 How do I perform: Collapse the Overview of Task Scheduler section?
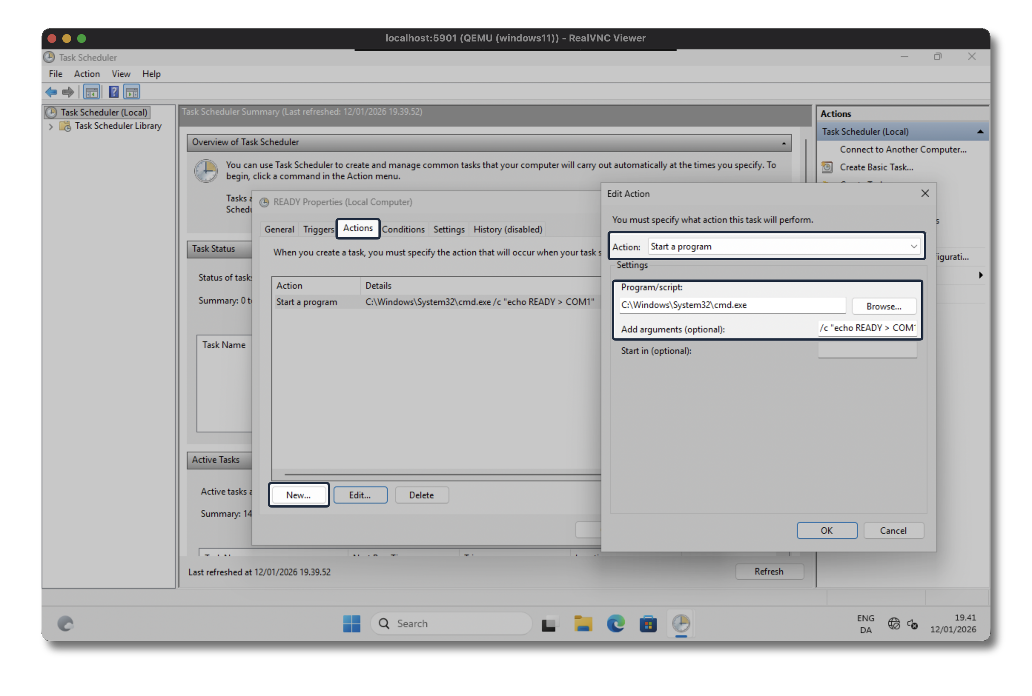[x=784, y=143]
